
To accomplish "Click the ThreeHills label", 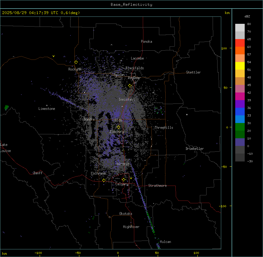I will pos(164,128).
